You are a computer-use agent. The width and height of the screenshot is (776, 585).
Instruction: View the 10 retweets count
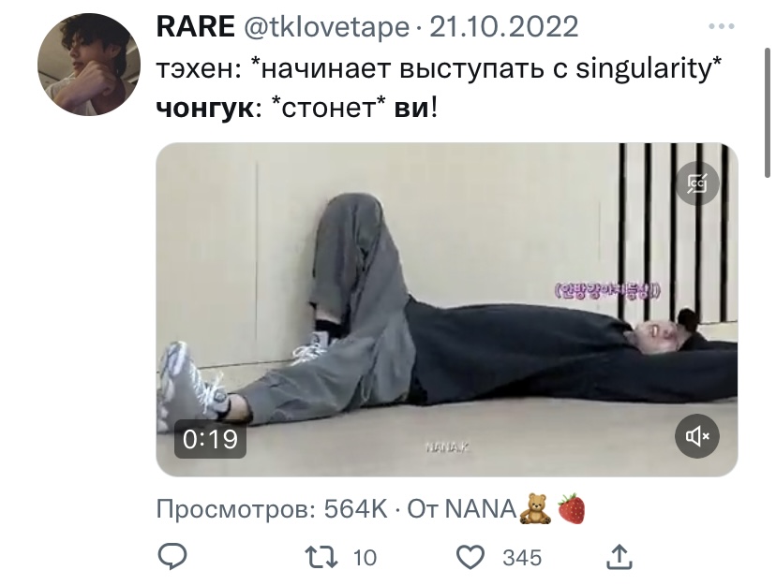click(365, 558)
